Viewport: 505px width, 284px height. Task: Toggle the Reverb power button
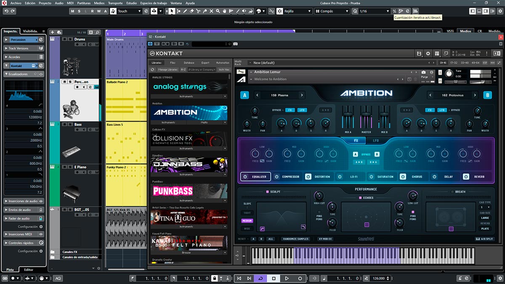[466, 177]
